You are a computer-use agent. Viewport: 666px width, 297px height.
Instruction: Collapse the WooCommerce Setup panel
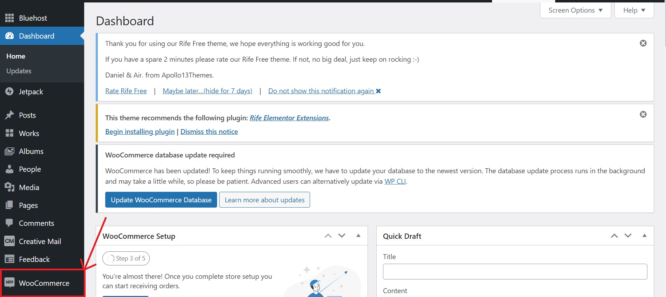click(358, 236)
